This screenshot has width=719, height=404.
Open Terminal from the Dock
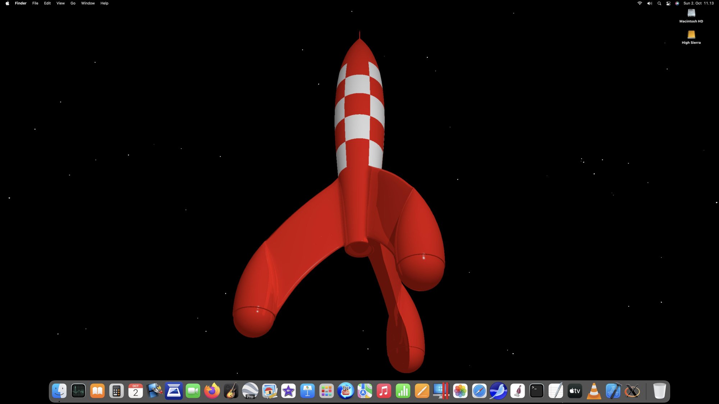pyautogui.click(x=537, y=391)
